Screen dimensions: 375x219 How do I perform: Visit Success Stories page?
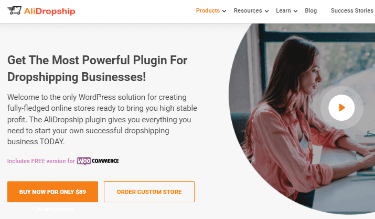[352, 11]
